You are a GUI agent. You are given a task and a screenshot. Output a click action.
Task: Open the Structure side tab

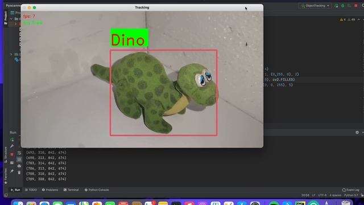tap(6, 155)
